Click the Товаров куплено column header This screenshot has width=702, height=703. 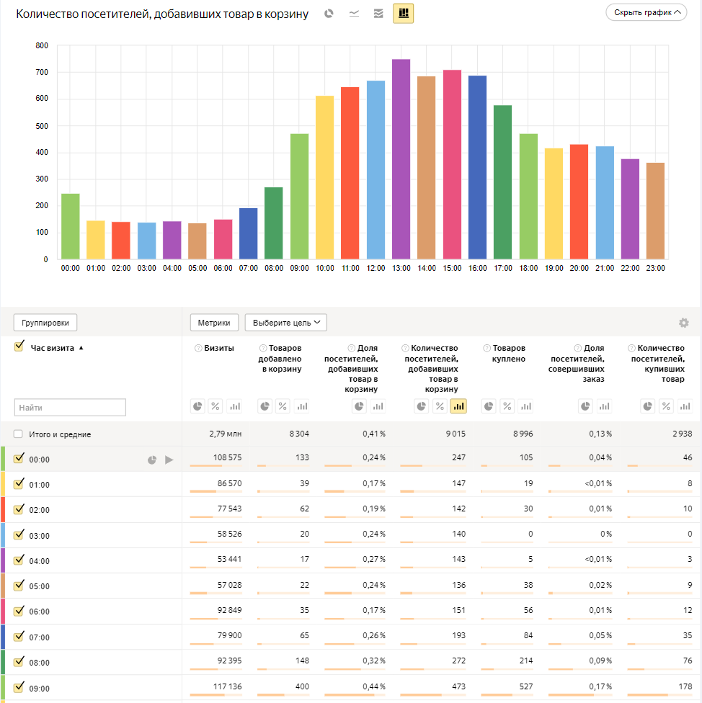click(x=509, y=353)
